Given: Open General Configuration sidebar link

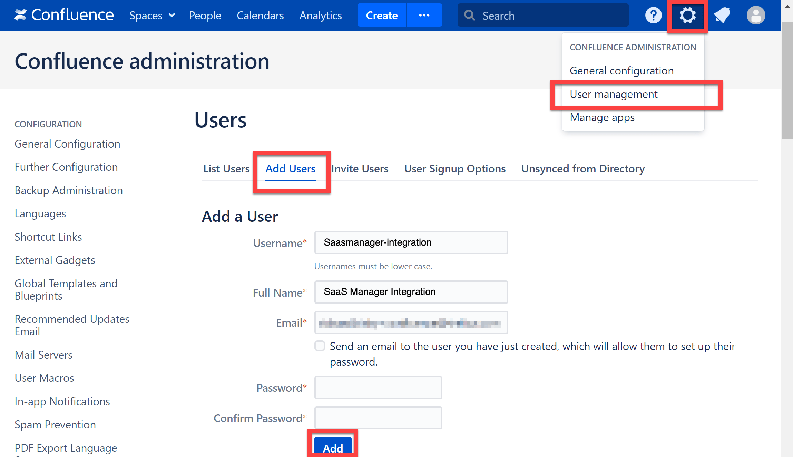Looking at the screenshot, I should [x=67, y=144].
